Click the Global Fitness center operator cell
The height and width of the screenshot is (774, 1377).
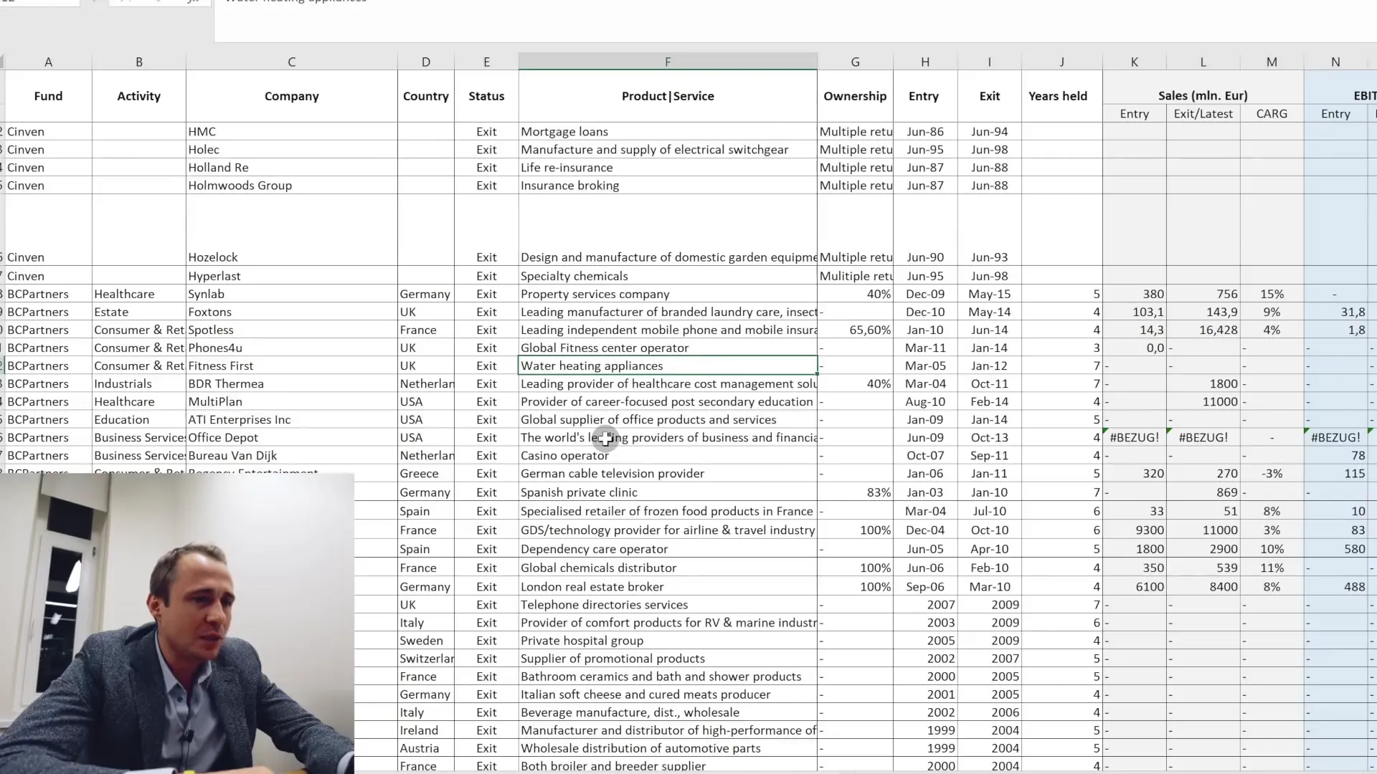[668, 348]
